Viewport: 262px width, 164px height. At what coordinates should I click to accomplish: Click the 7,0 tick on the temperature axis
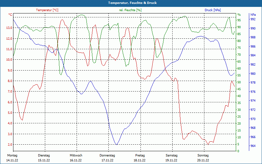click(x=10, y=92)
